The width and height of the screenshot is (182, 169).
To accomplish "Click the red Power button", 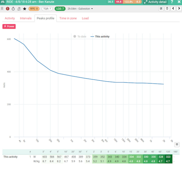I will tap(9, 26).
